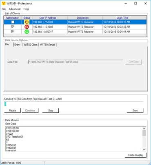
Task: Click the WITSXD app icon in the title bar
Action: pos(4,3)
